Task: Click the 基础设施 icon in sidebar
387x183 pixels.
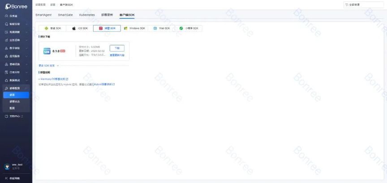Action: point(6,64)
